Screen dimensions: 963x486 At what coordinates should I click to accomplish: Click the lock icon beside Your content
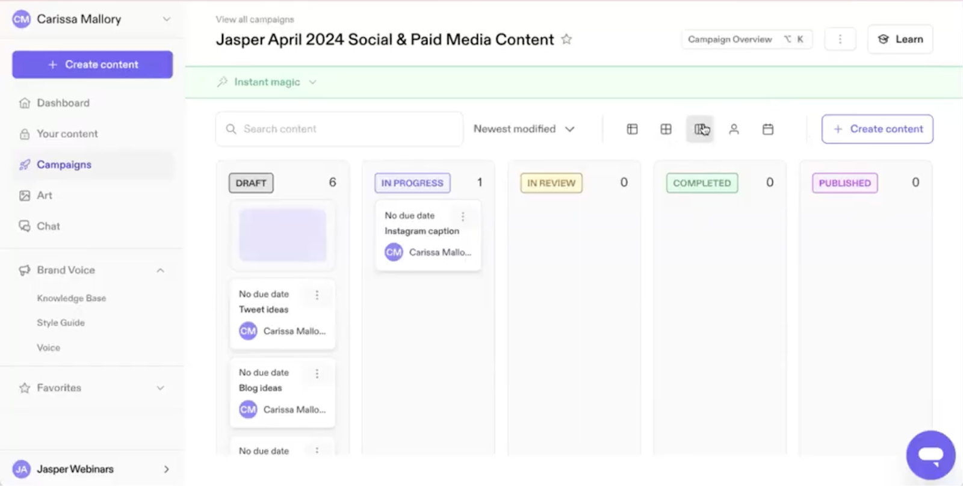25,134
